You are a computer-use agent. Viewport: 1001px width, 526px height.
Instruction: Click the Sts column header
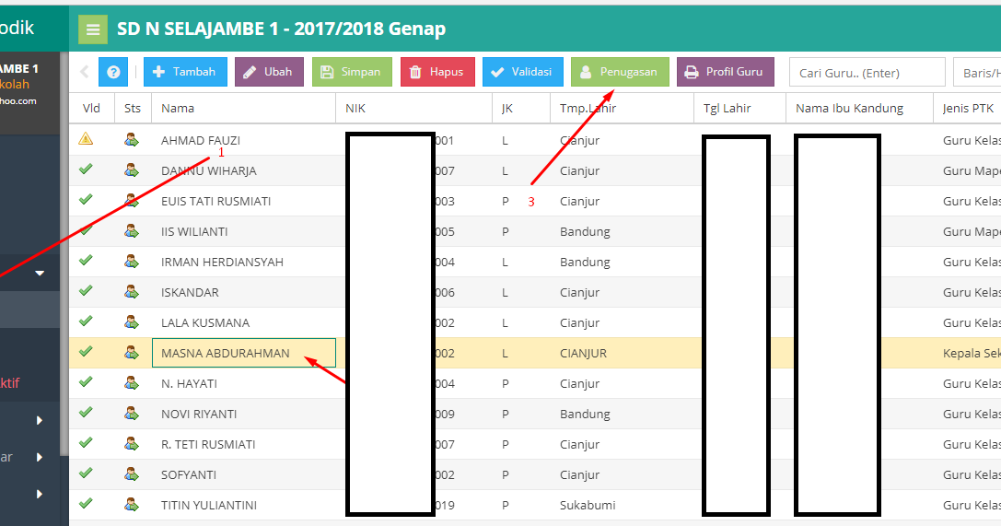(133, 108)
